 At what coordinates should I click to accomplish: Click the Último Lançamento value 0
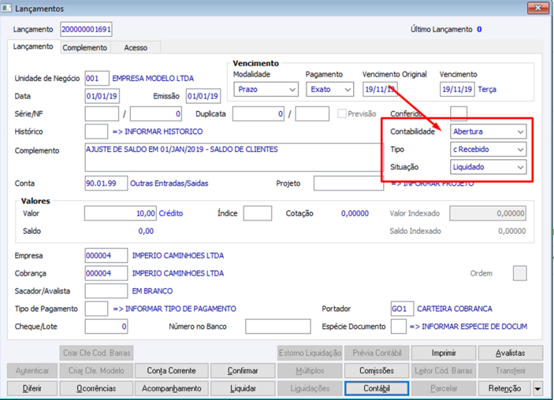coord(479,29)
